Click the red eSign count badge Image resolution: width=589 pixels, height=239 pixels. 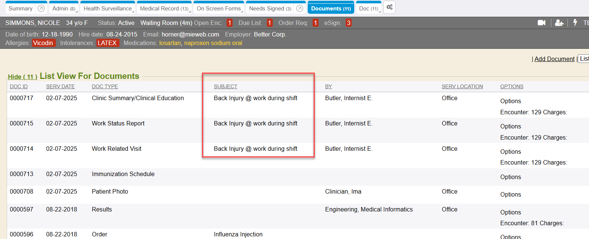pos(348,23)
